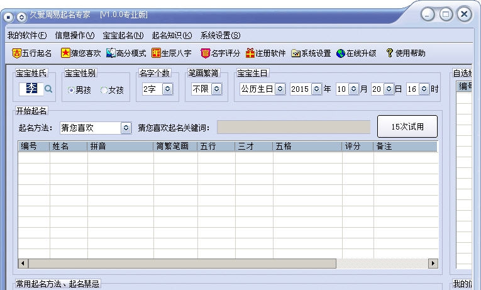
Task: Open the 五行起名 toolbar tool
Action: pyautogui.click(x=31, y=53)
